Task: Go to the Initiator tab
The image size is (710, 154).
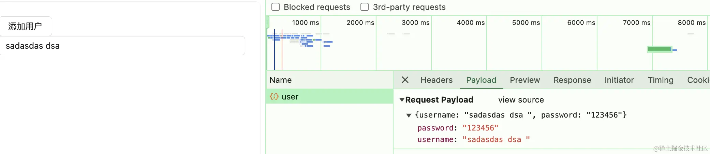Action: point(619,80)
